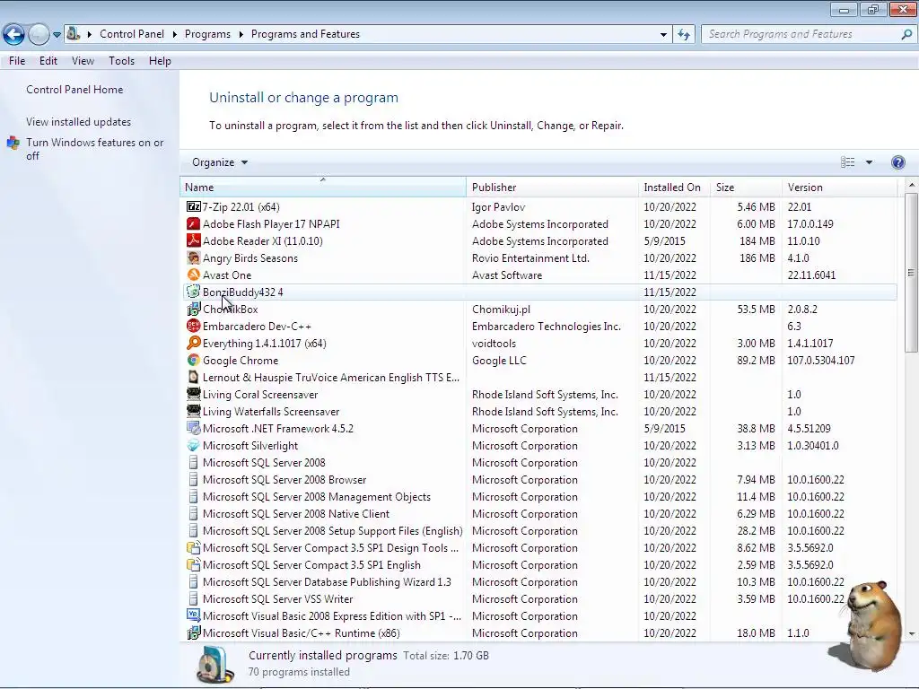919x689 pixels.
Task: Expand arrow before Control Panel breadcrumb
Action: [x=90, y=35]
